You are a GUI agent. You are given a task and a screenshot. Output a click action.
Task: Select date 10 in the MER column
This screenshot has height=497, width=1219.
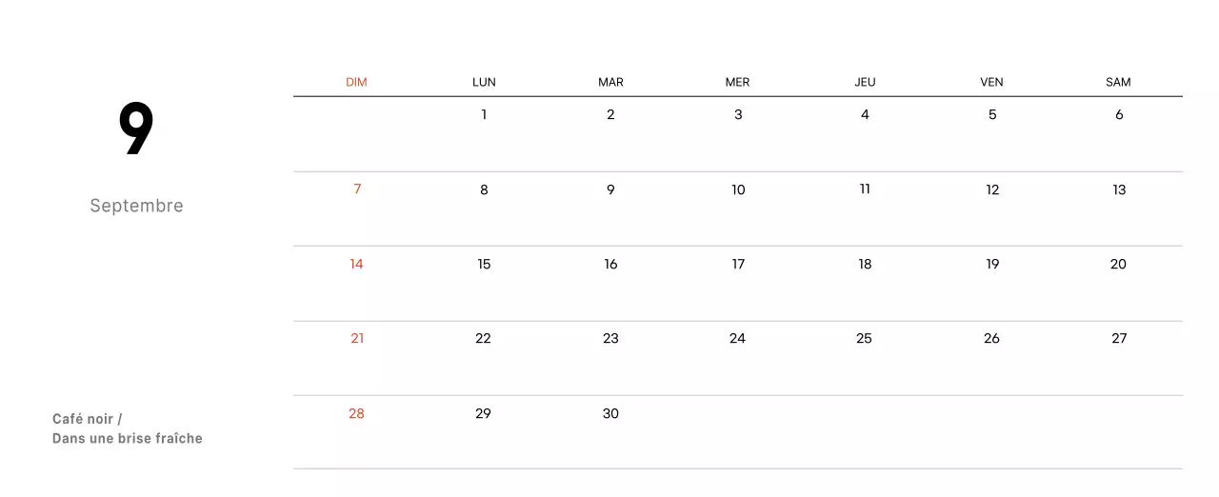pyautogui.click(x=738, y=190)
